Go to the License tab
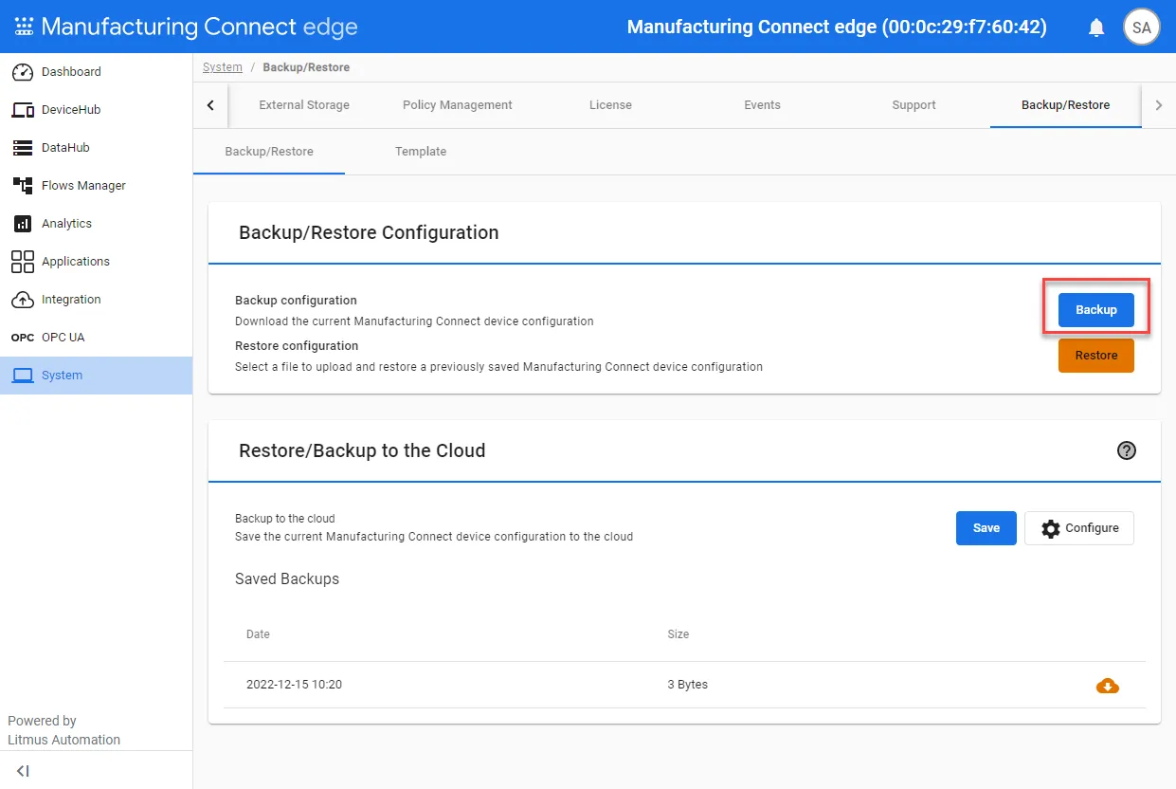Screen dimensions: 1176x789 [610, 105]
